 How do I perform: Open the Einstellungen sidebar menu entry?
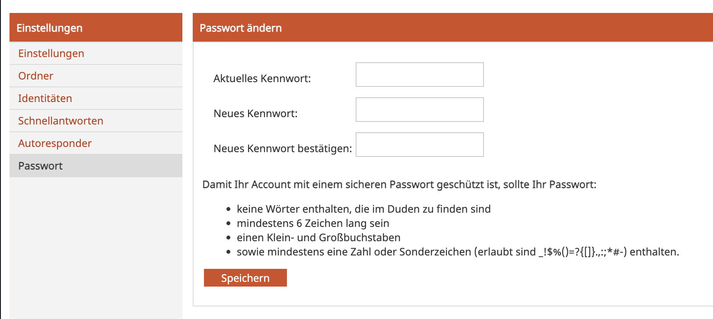pos(51,54)
